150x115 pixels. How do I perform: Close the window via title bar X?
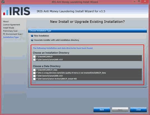pyautogui.click(x=145, y=1)
